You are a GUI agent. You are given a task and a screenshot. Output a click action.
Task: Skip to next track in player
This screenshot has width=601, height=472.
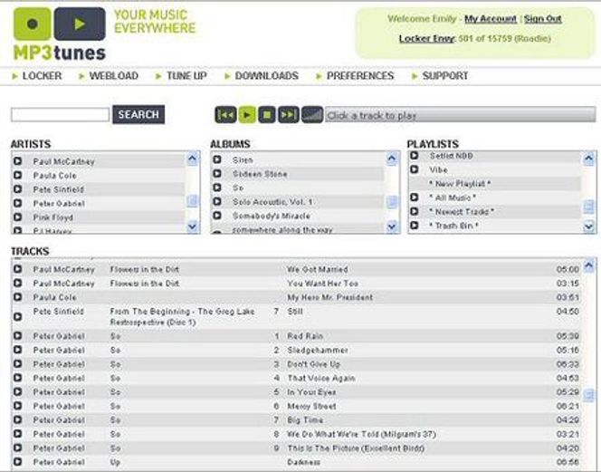(288, 115)
